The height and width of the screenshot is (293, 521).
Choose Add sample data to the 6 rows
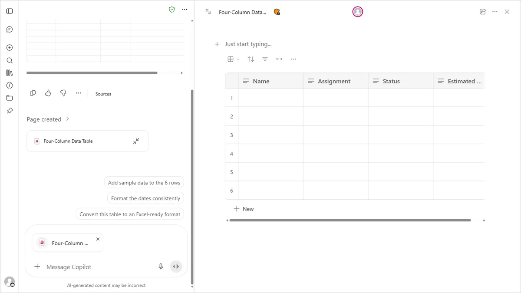(144, 183)
